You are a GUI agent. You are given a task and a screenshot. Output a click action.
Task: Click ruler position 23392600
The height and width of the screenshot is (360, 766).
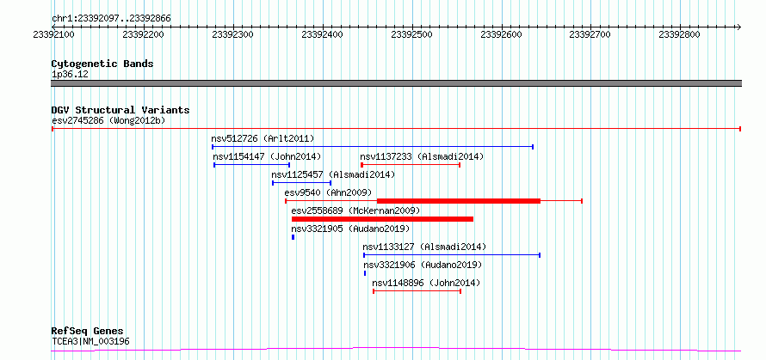pos(501,34)
